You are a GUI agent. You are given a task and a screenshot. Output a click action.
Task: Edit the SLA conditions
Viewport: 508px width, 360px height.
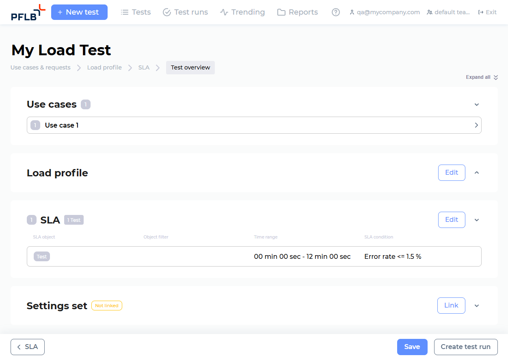click(452, 219)
